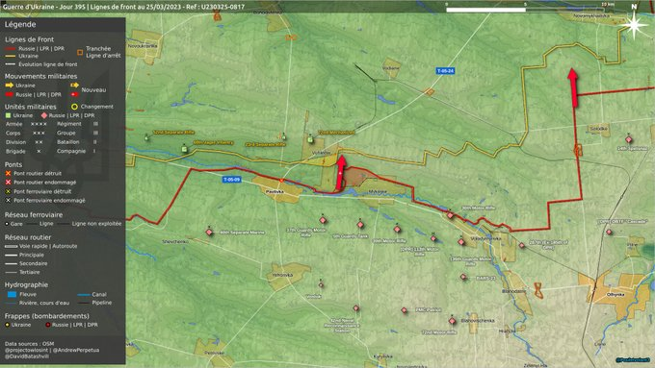Click the T-05-24 road shield
655x368 pixels.
pos(445,71)
